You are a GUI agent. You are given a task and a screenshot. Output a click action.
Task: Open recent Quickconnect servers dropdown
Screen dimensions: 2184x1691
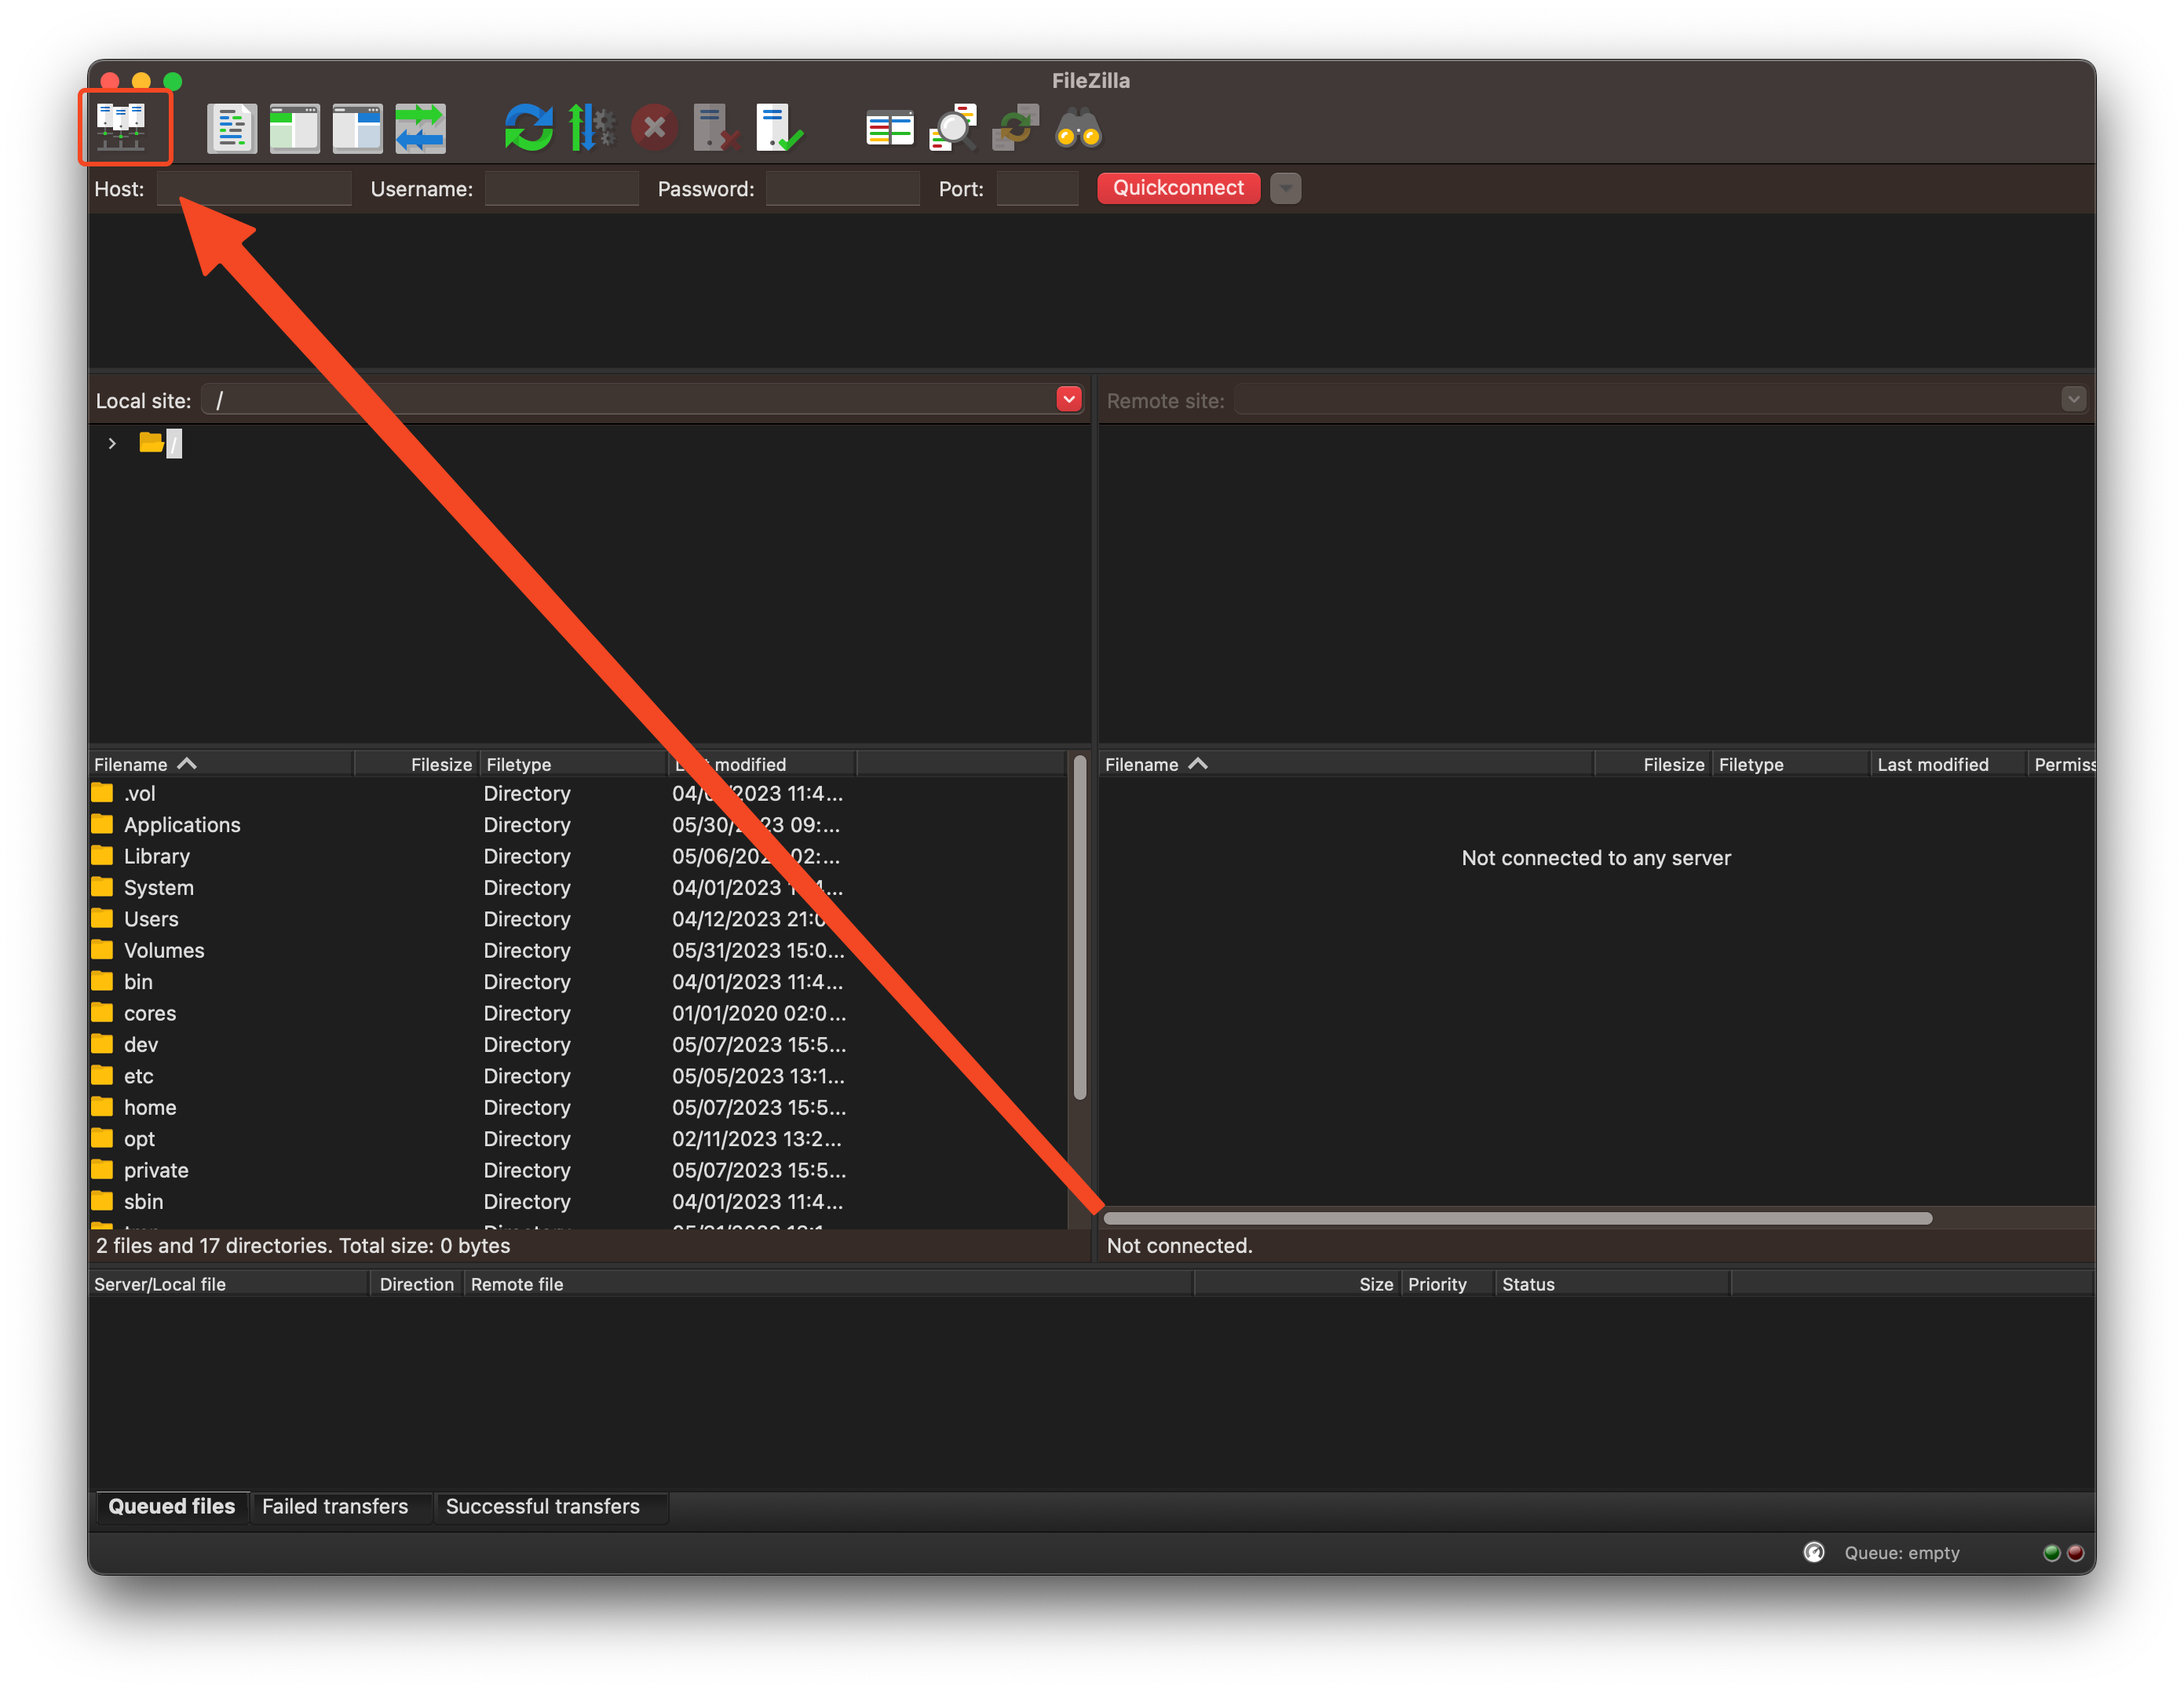[x=1285, y=188]
